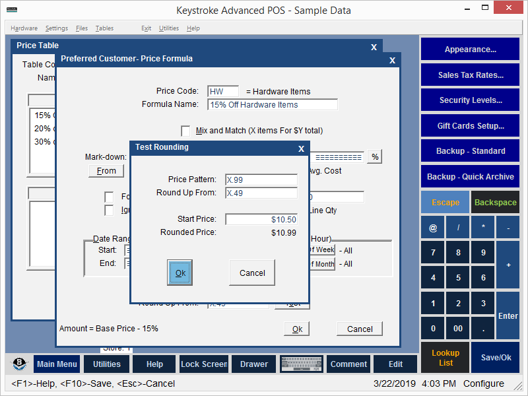Click the asterisk keypad key
Viewport: 528px width, 396px height.
[483, 227]
